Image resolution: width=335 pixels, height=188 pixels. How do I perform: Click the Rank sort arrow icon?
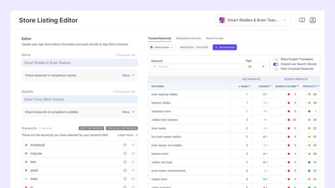[x=239, y=86]
